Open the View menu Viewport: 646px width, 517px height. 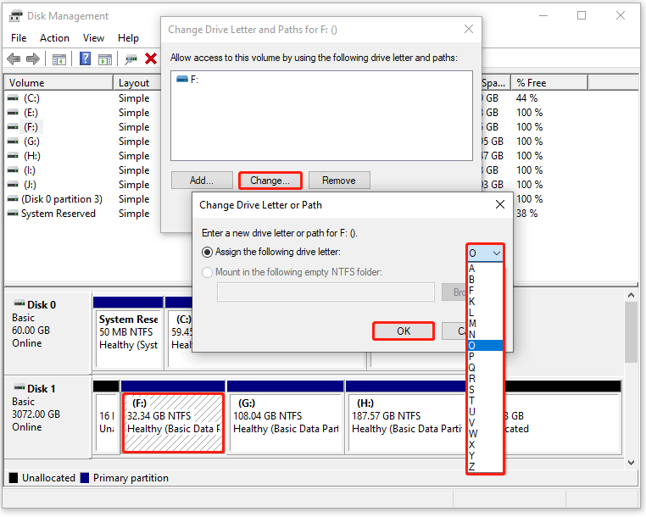93,38
